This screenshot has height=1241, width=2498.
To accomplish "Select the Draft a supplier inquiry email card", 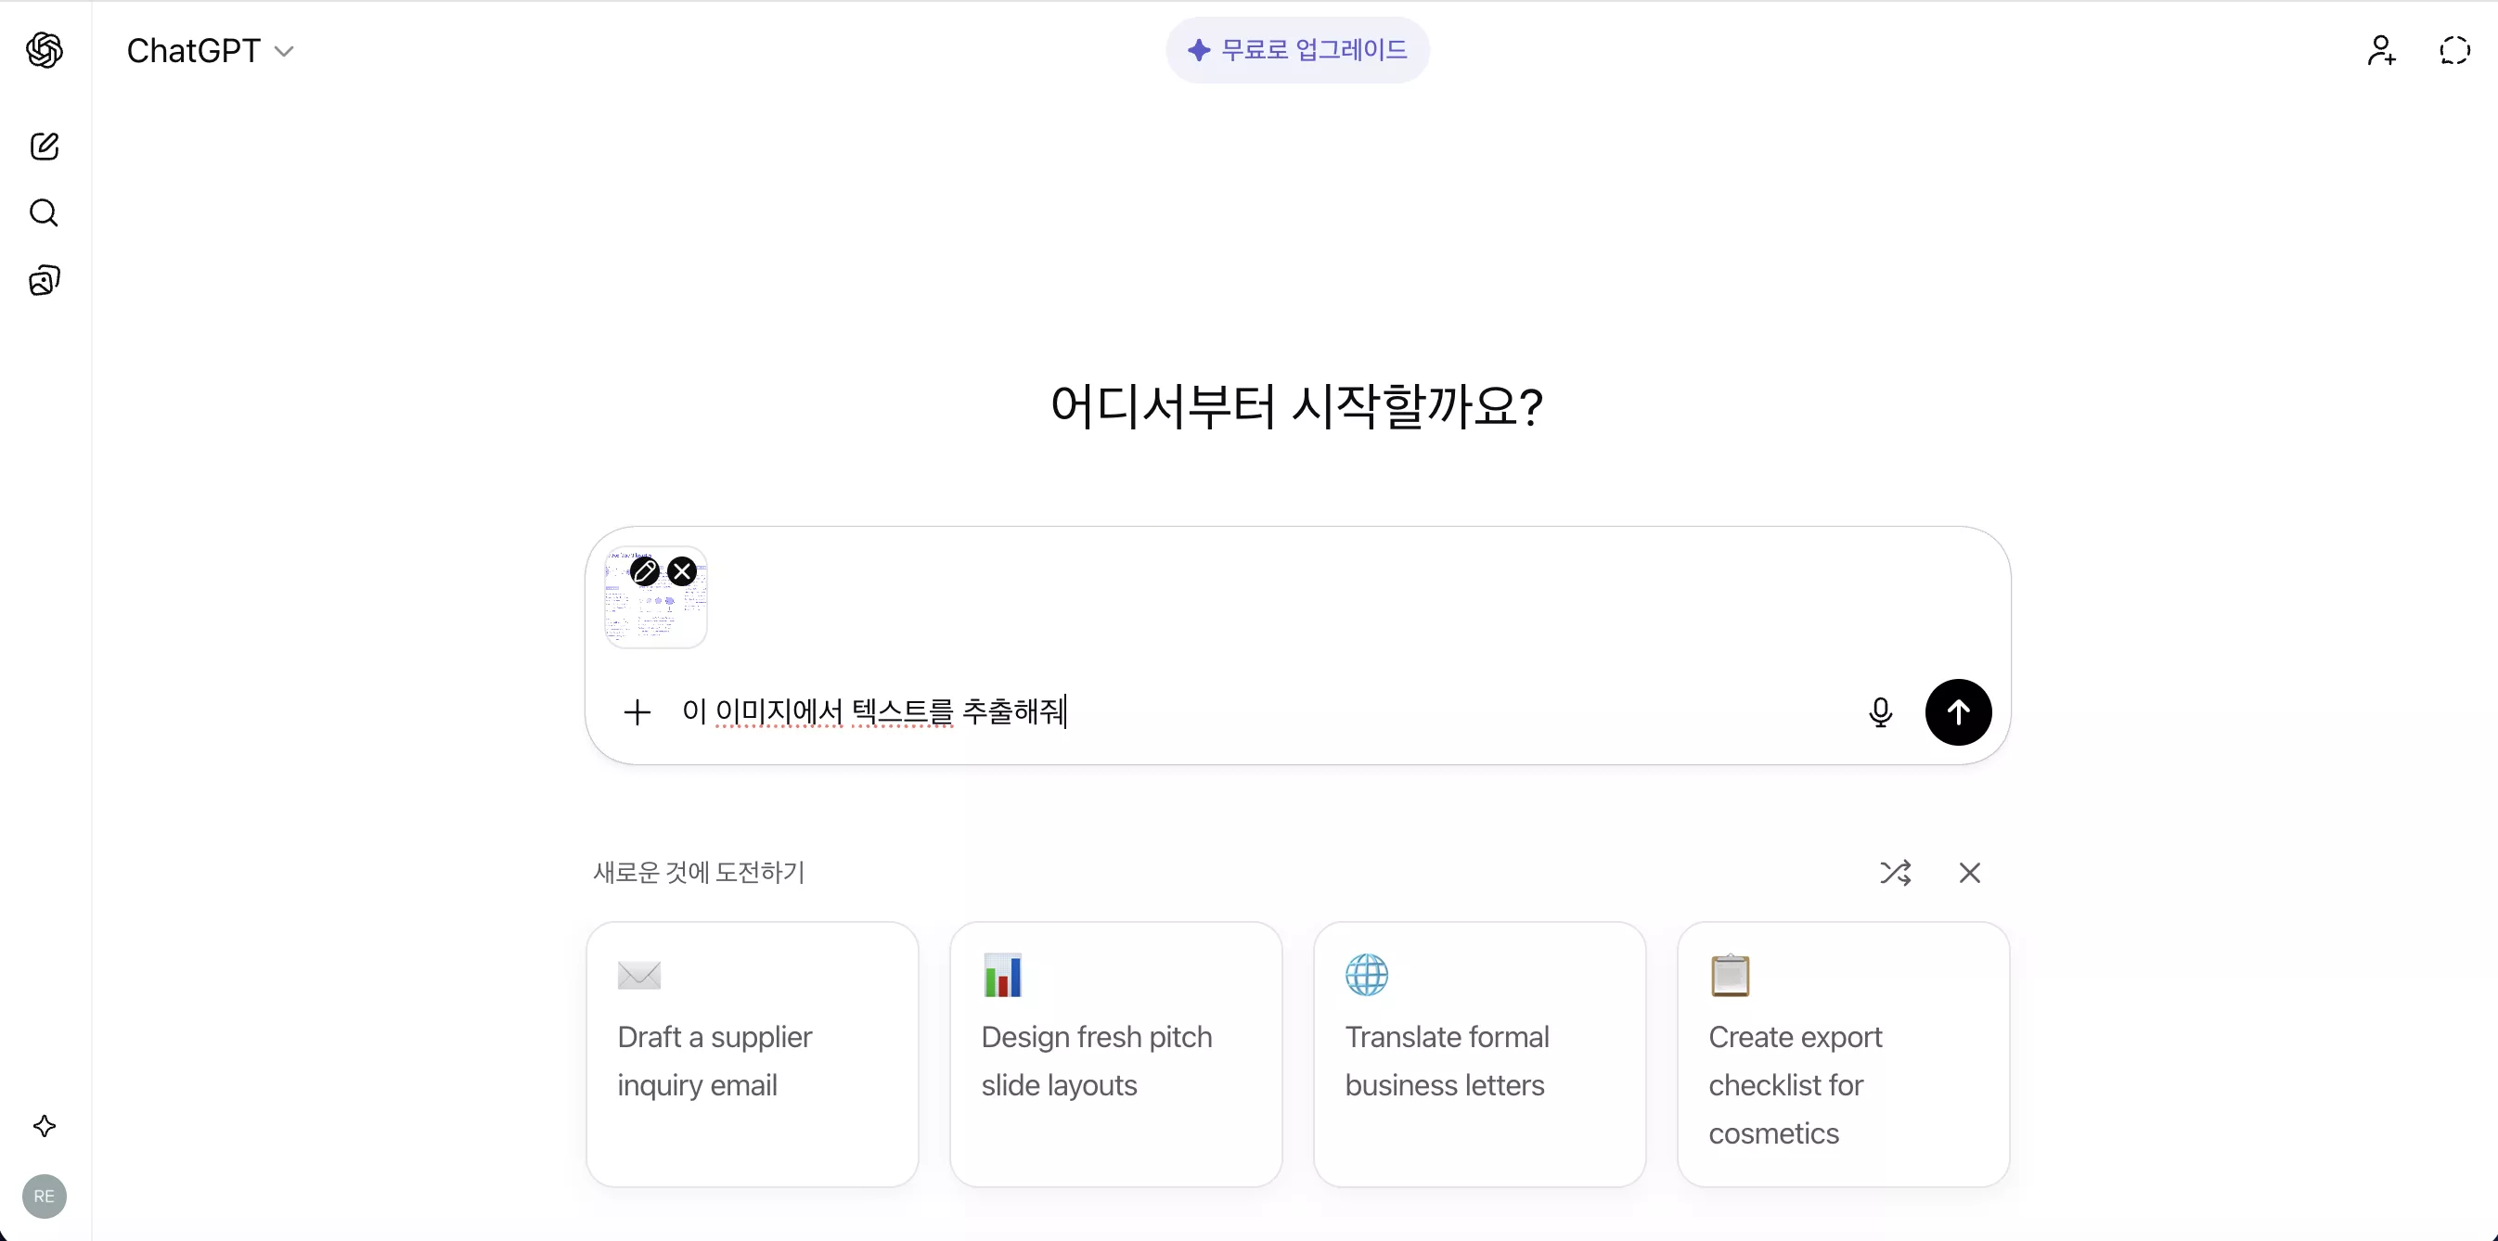I will 752,1056.
